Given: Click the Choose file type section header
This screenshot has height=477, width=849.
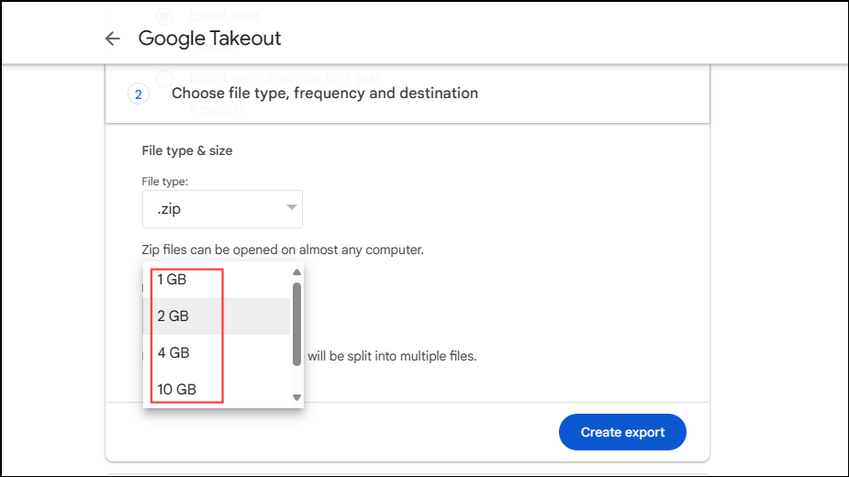Looking at the screenshot, I should 325,94.
